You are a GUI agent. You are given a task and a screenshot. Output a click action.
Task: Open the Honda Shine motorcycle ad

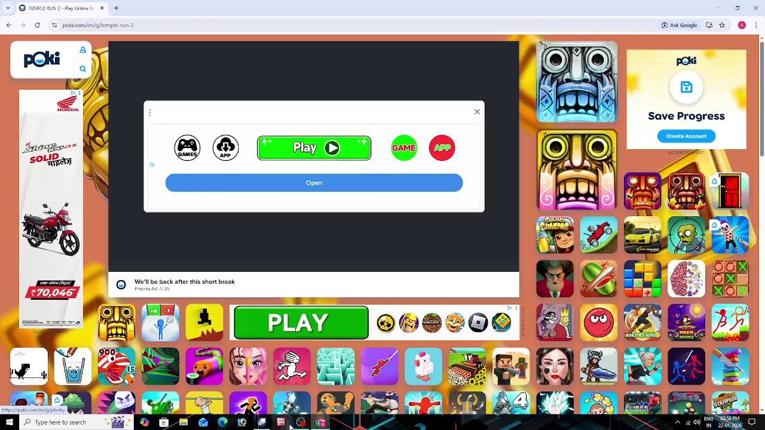tap(51, 209)
